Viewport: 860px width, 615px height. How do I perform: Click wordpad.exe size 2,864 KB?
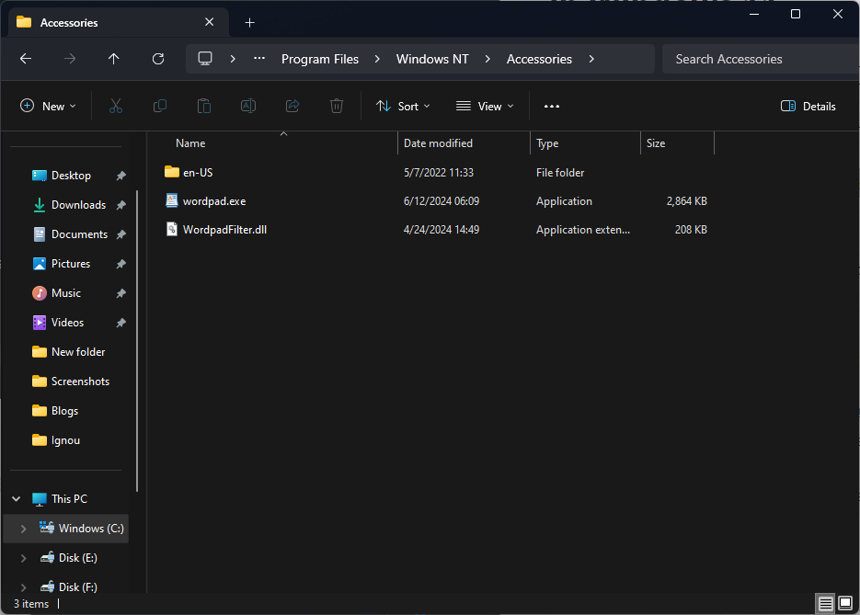[687, 201]
